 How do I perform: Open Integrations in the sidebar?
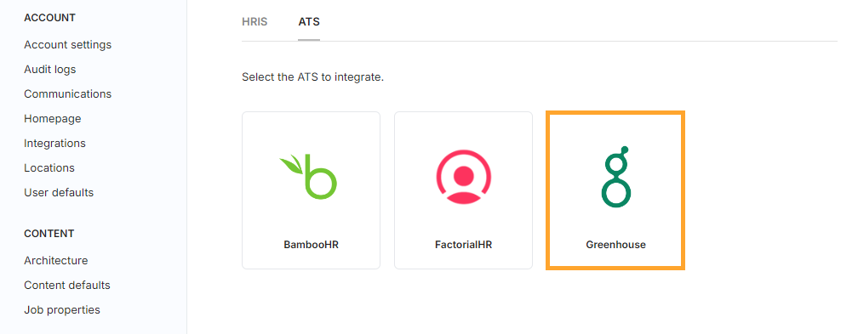pyautogui.click(x=54, y=144)
